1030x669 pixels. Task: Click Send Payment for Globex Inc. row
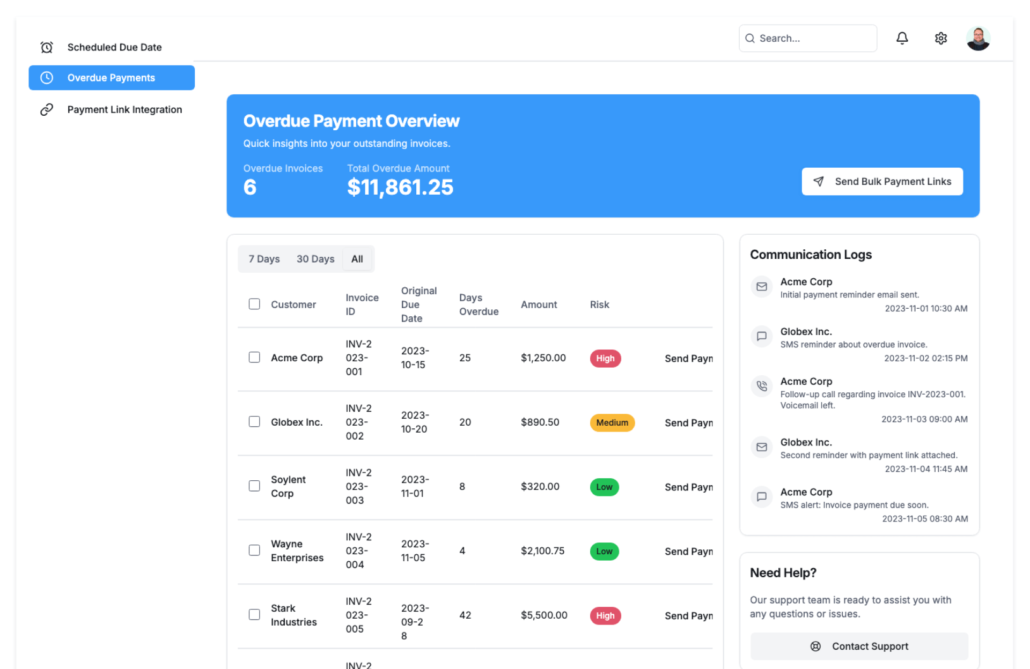click(x=688, y=422)
